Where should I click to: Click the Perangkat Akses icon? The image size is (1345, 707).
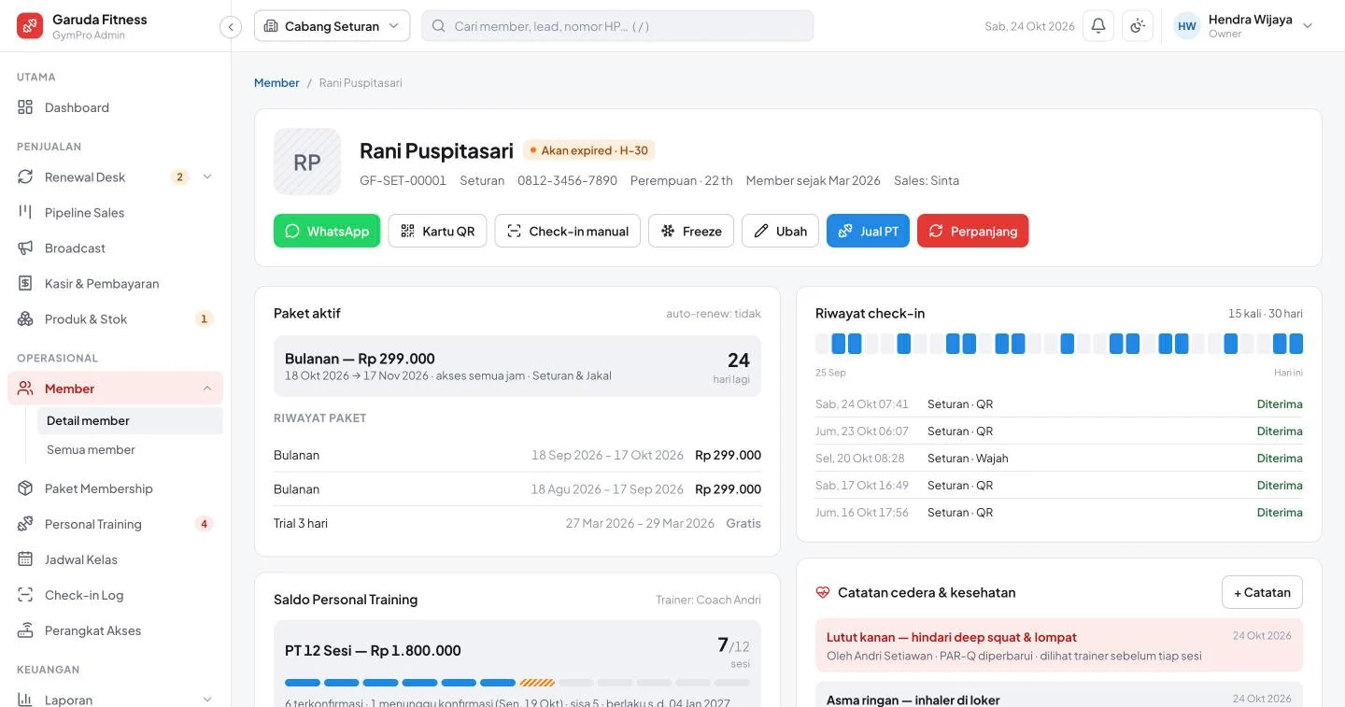[x=25, y=630]
